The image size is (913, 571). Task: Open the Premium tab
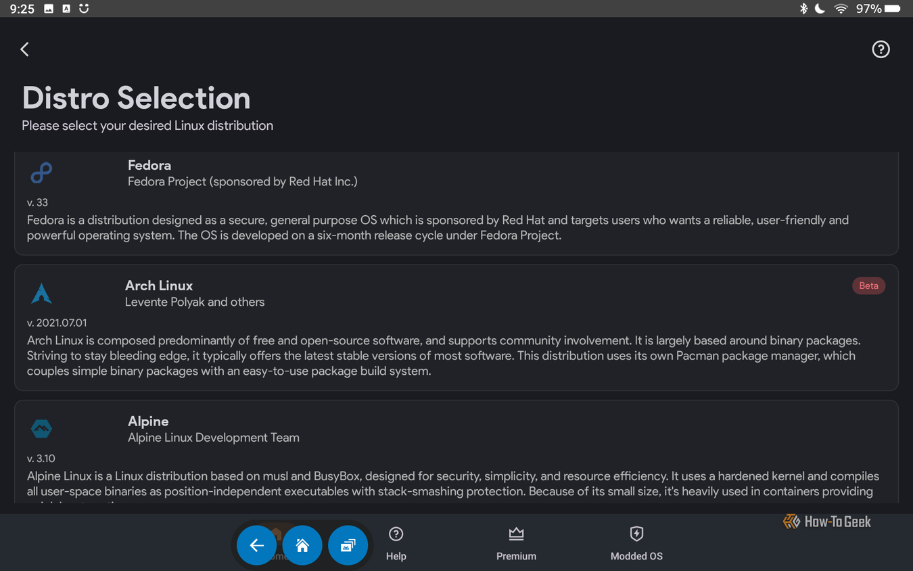point(516,544)
